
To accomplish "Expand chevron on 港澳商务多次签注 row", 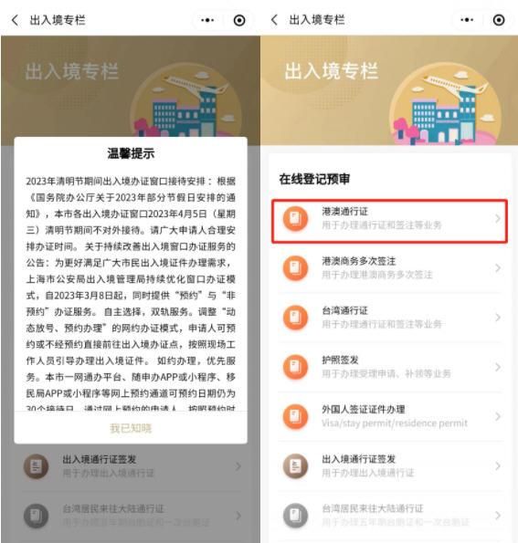I will (x=498, y=267).
